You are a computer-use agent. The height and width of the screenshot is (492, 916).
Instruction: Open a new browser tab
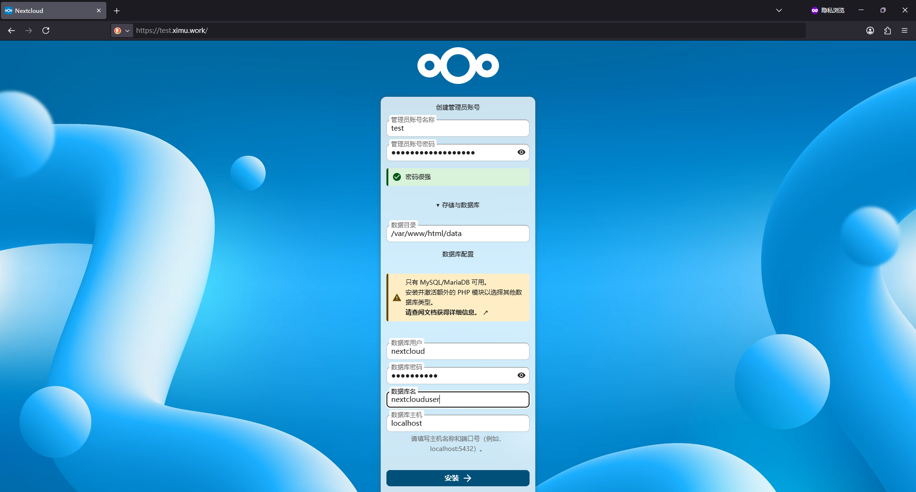[x=117, y=10]
